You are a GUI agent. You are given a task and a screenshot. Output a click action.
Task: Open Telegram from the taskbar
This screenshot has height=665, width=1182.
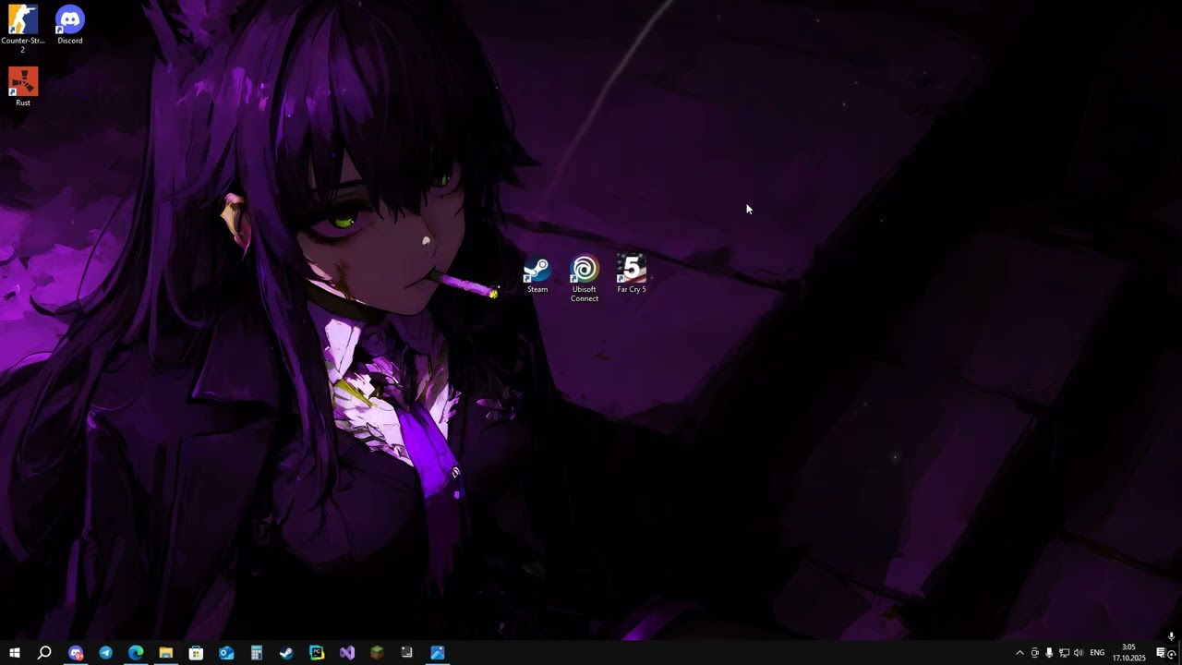[105, 653]
